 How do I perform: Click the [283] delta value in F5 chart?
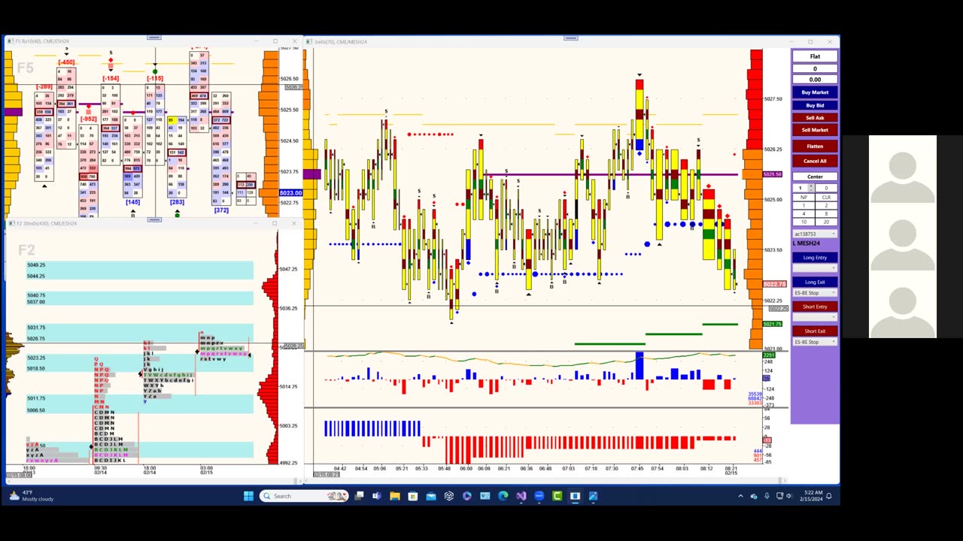177,202
